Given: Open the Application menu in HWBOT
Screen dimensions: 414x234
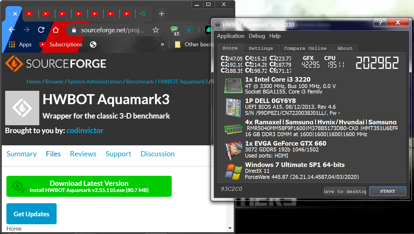Looking at the screenshot, I should (230, 36).
